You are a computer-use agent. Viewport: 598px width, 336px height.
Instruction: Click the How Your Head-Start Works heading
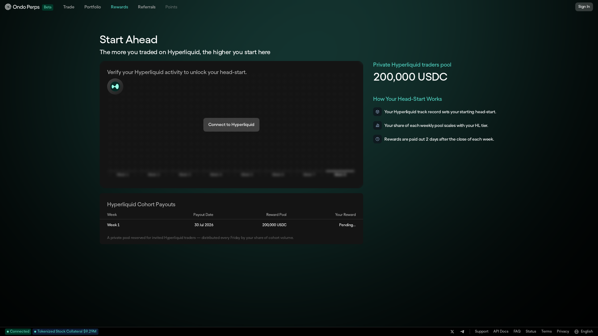tap(407, 99)
